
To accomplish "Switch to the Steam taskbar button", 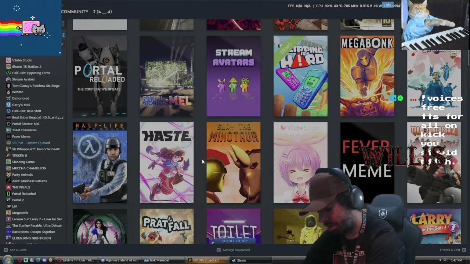I will (x=251, y=260).
